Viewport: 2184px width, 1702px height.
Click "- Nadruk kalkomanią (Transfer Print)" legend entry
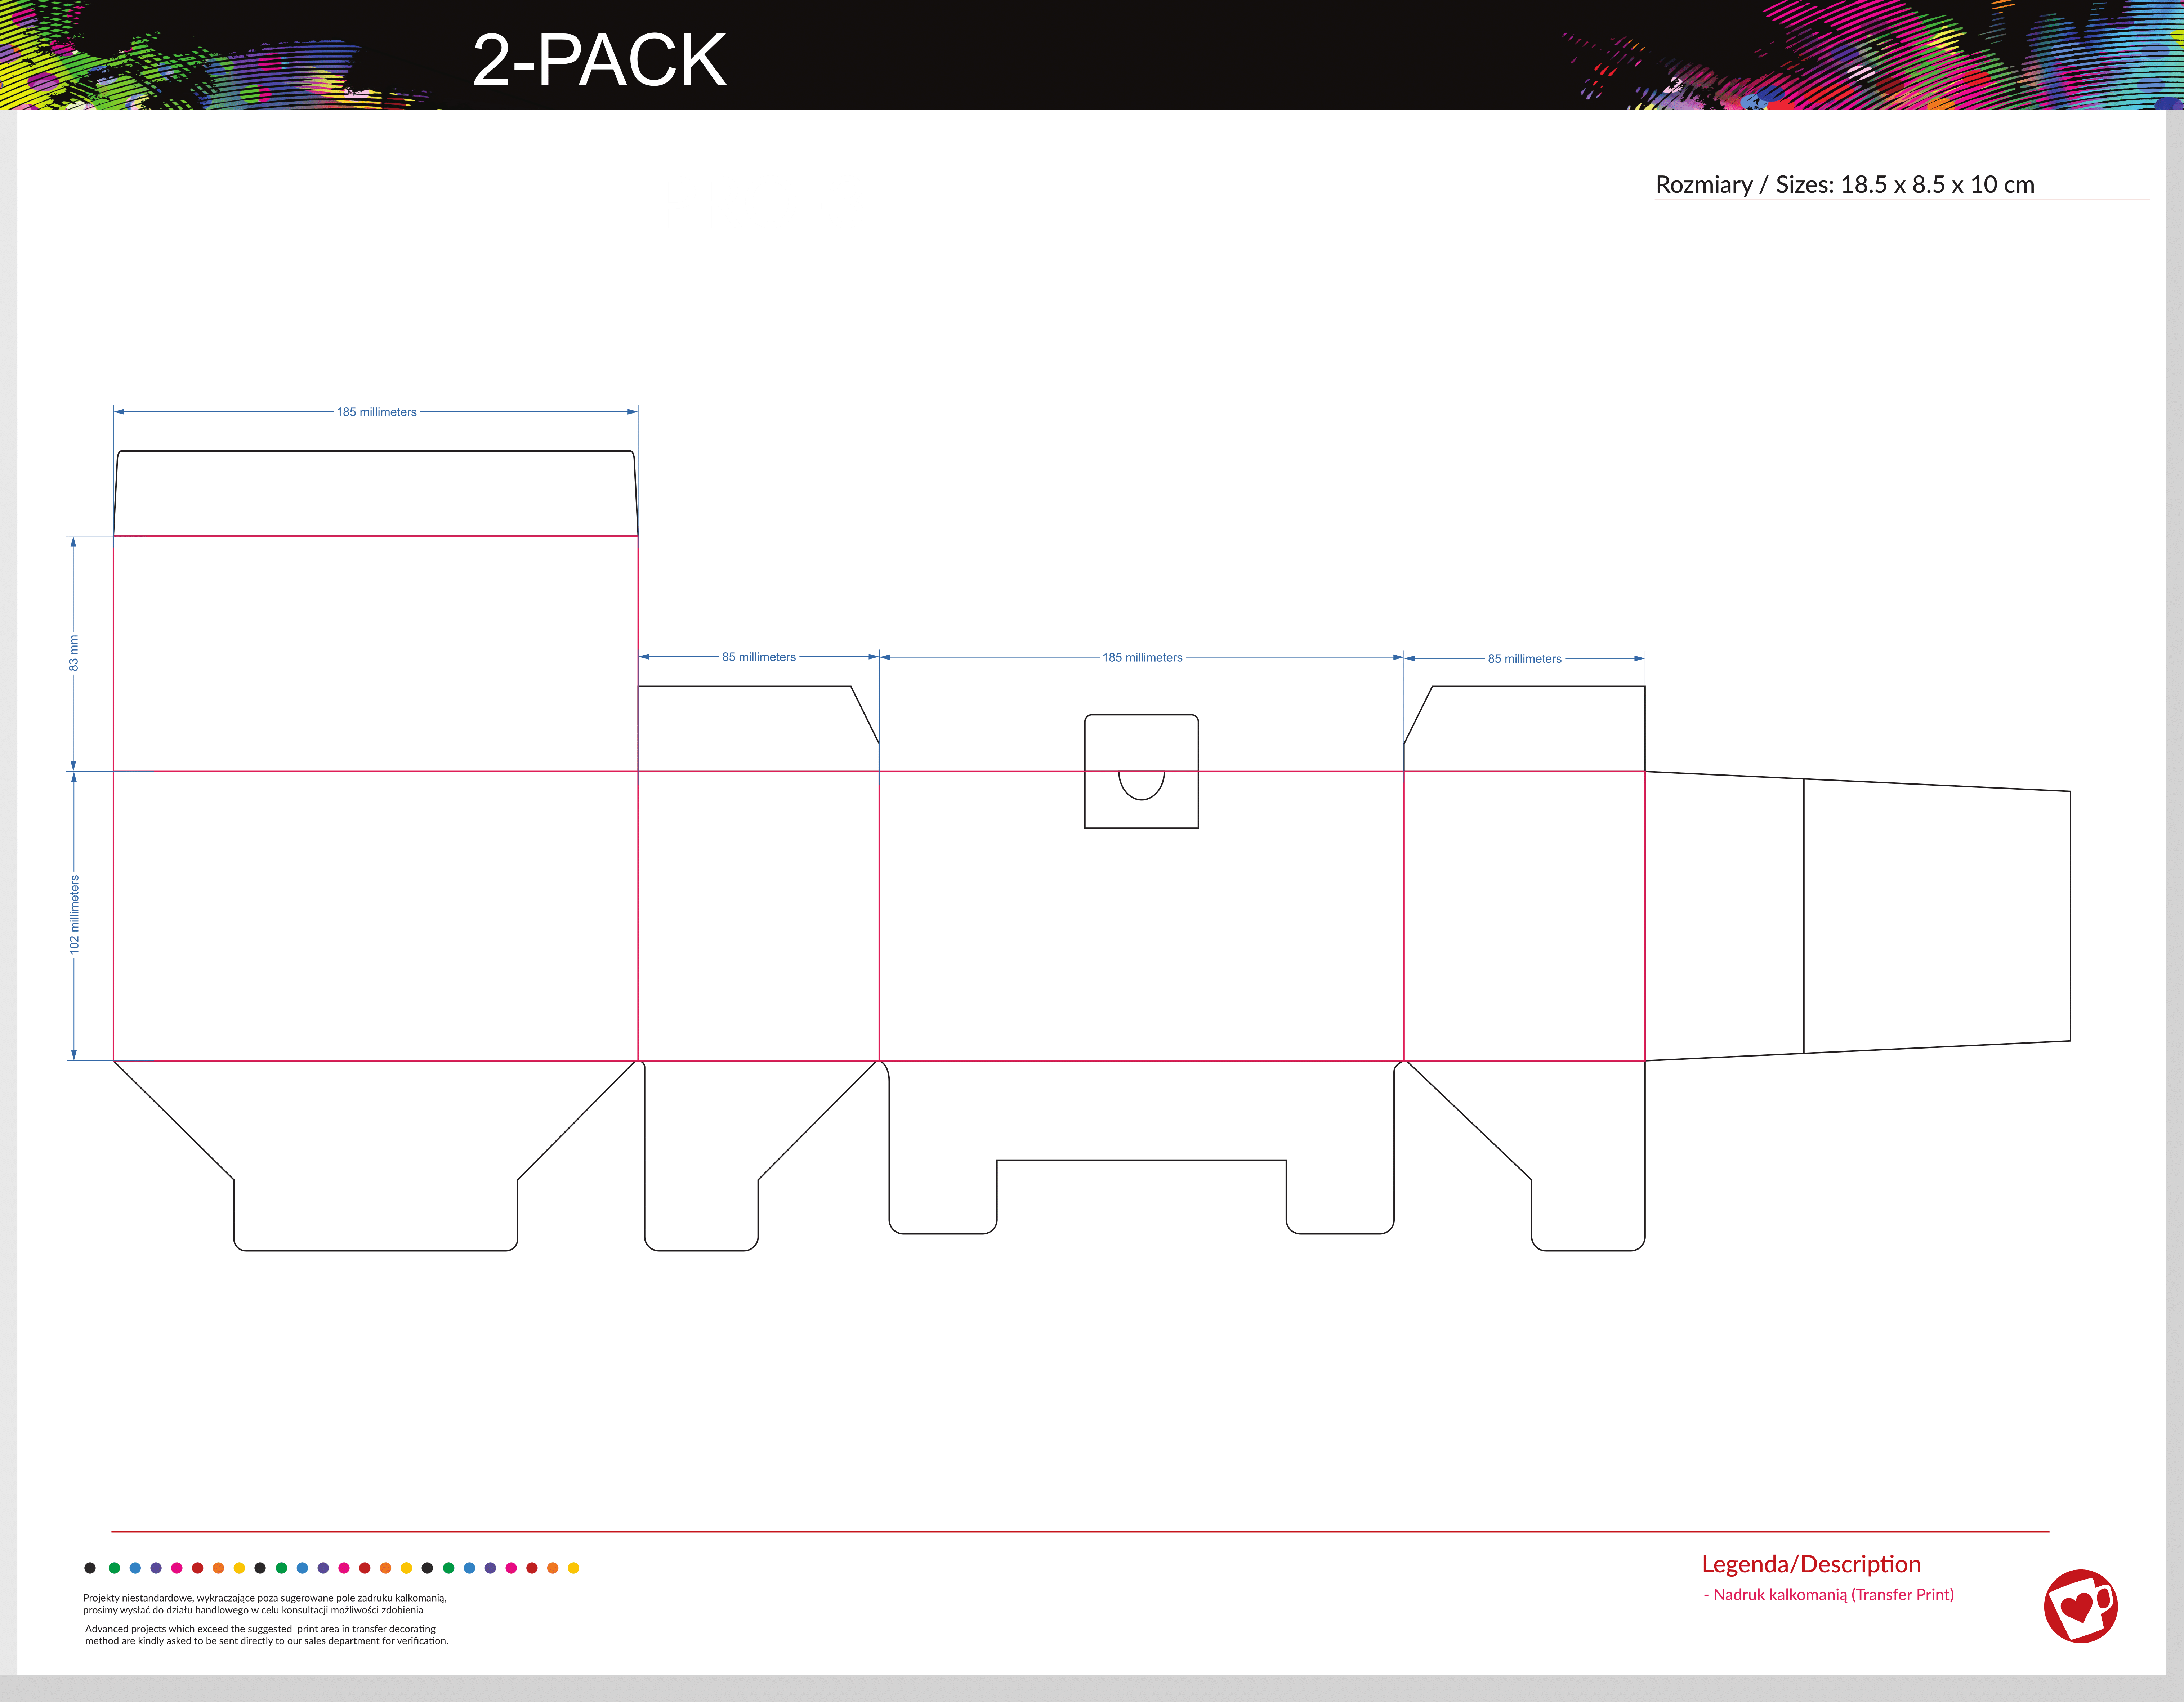pos(1828,1595)
